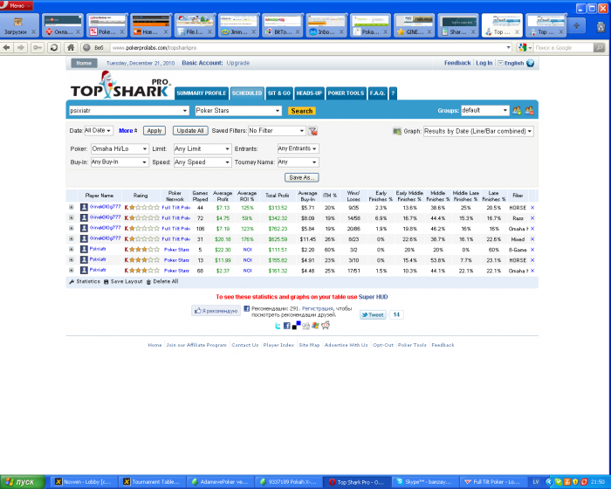Screen dimensions: 611x489
Task: Reload the page with the refresh icon
Action: tap(54, 47)
